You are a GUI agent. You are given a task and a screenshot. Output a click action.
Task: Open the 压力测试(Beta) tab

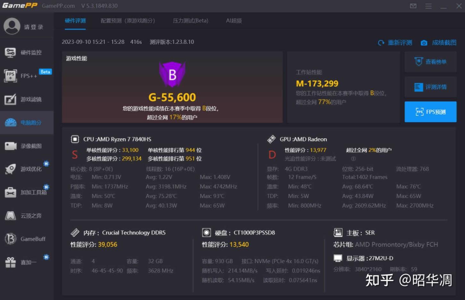[x=191, y=21]
